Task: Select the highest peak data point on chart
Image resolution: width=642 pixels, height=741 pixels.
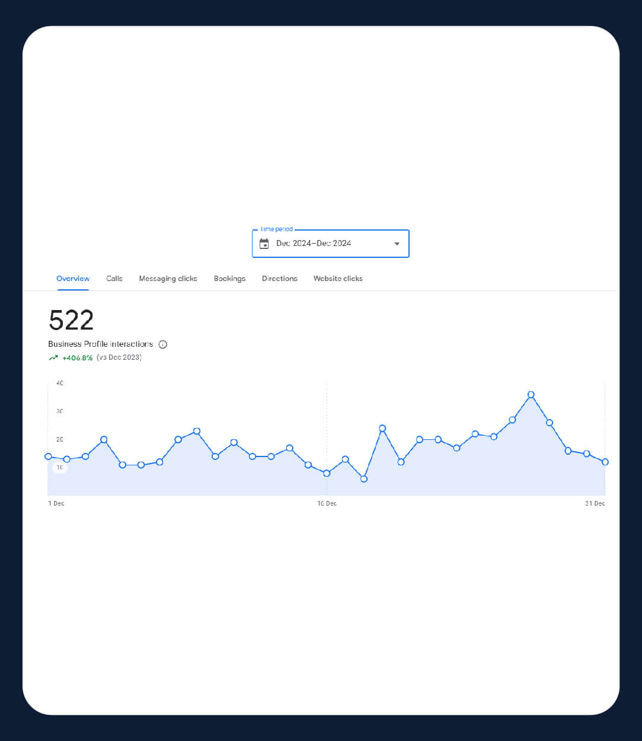Action: click(531, 395)
